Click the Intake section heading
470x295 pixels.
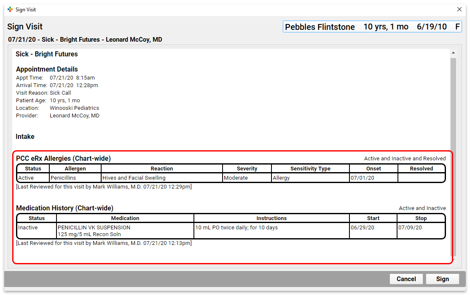(x=25, y=136)
